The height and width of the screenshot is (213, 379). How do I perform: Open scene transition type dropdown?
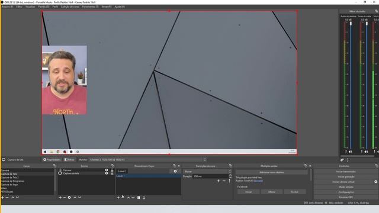click(x=207, y=171)
